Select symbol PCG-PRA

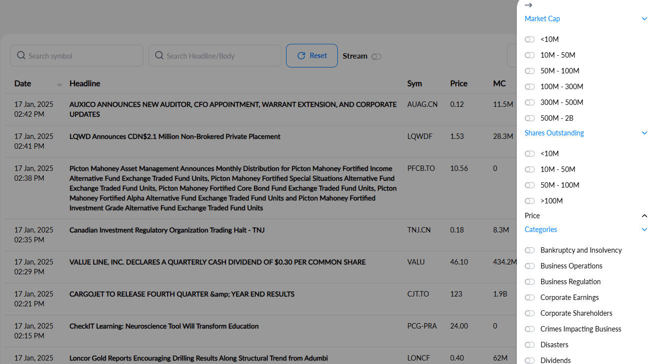tap(422, 326)
